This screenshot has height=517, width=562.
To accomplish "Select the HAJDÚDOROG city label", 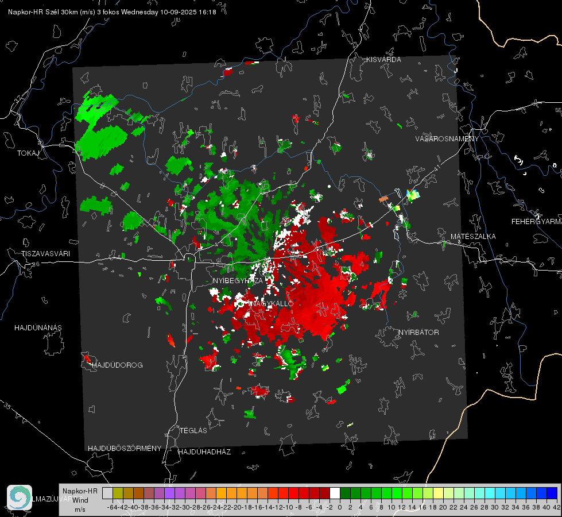I will pos(117,365).
